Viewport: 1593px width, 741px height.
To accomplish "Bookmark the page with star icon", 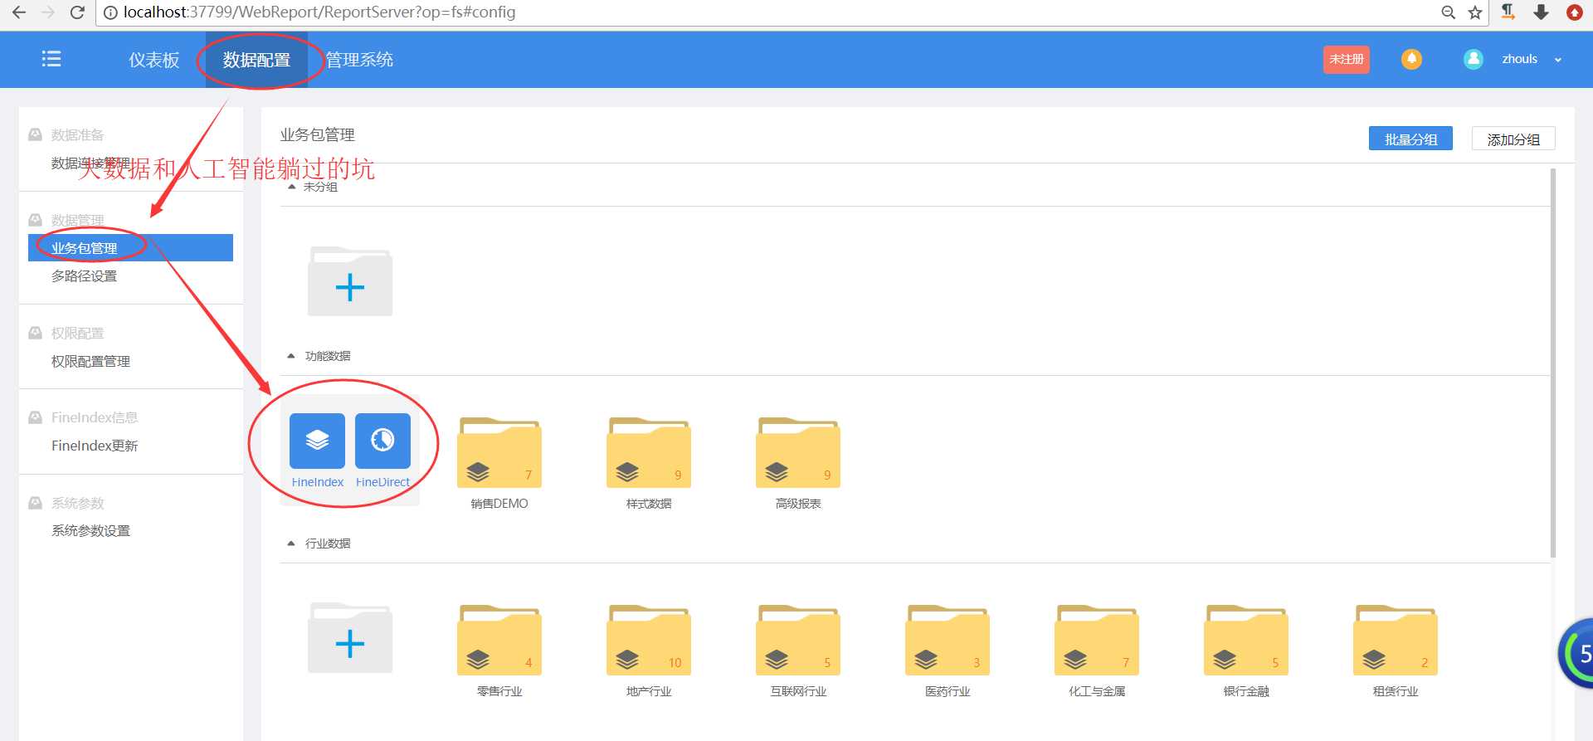I will (1474, 12).
